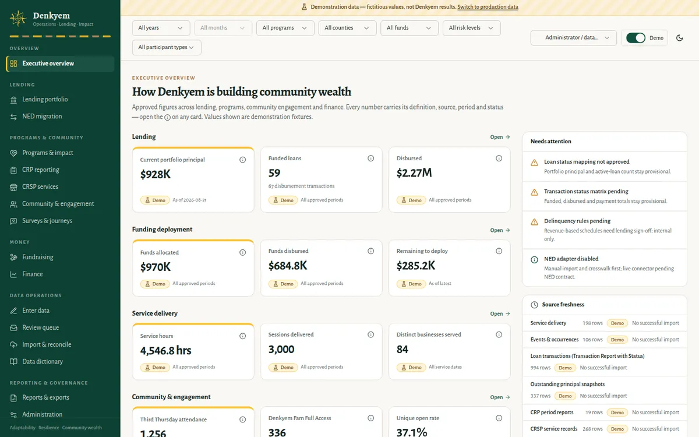Open the All years filter dropdown
This screenshot has height=437, width=699.
161,28
